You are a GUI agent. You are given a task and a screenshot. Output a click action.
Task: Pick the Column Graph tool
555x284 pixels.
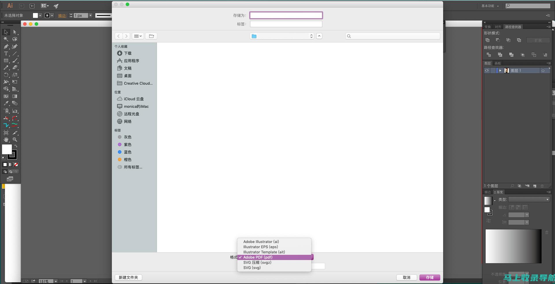(x=15, y=111)
